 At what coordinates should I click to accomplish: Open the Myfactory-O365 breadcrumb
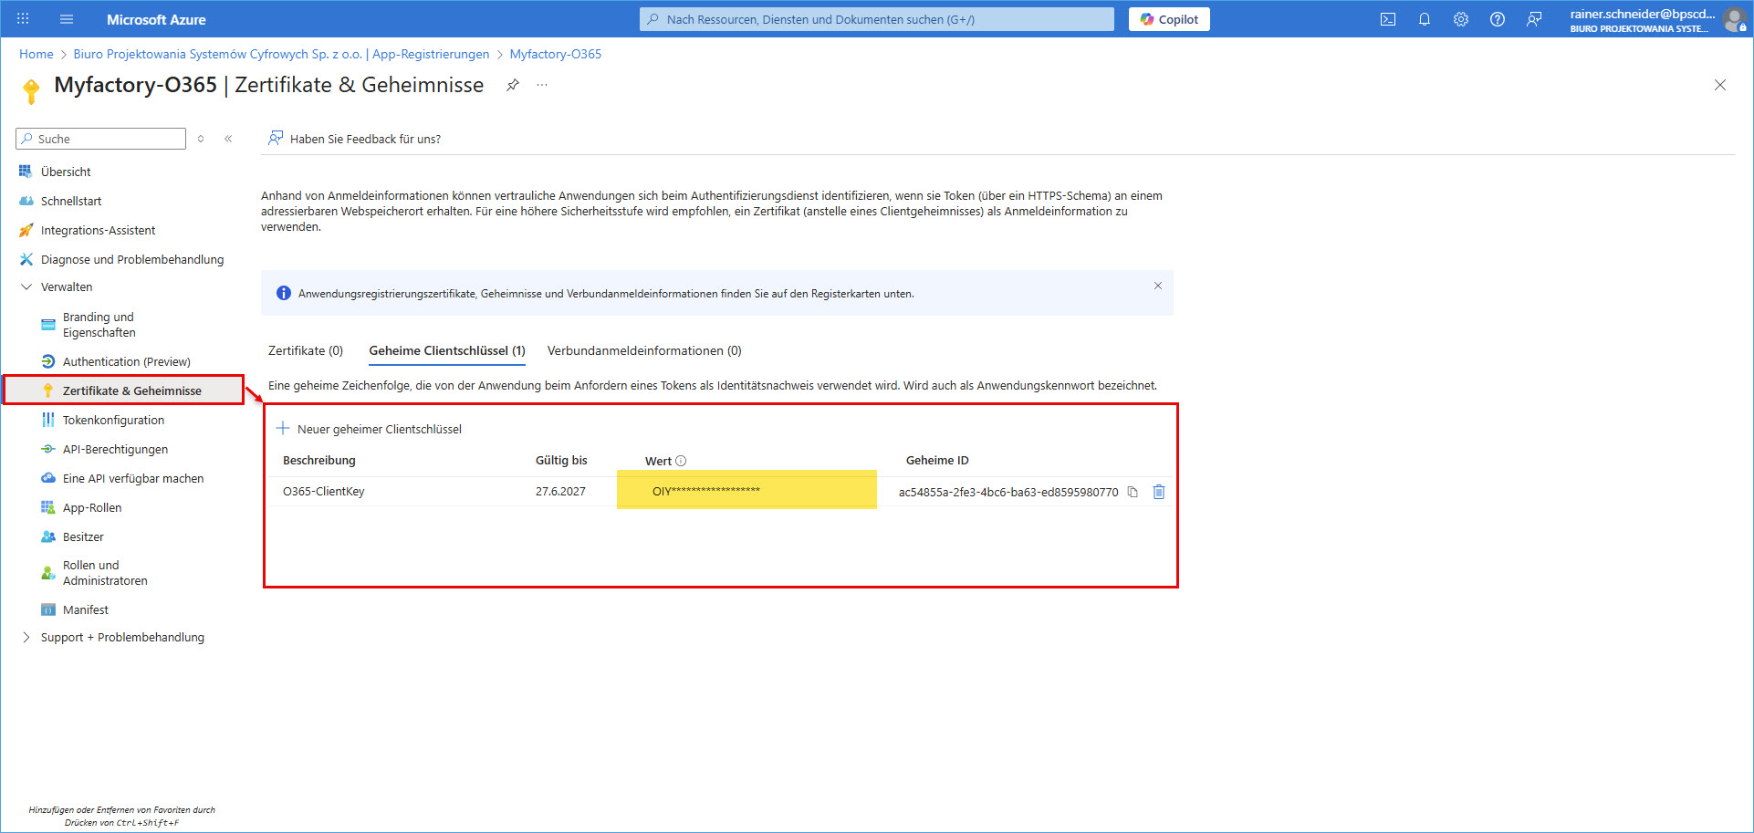tap(556, 54)
